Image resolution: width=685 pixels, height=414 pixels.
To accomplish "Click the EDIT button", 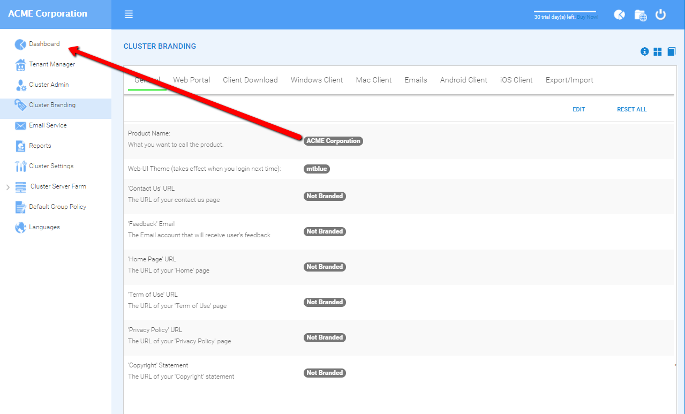I will click(x=578, y=109).
